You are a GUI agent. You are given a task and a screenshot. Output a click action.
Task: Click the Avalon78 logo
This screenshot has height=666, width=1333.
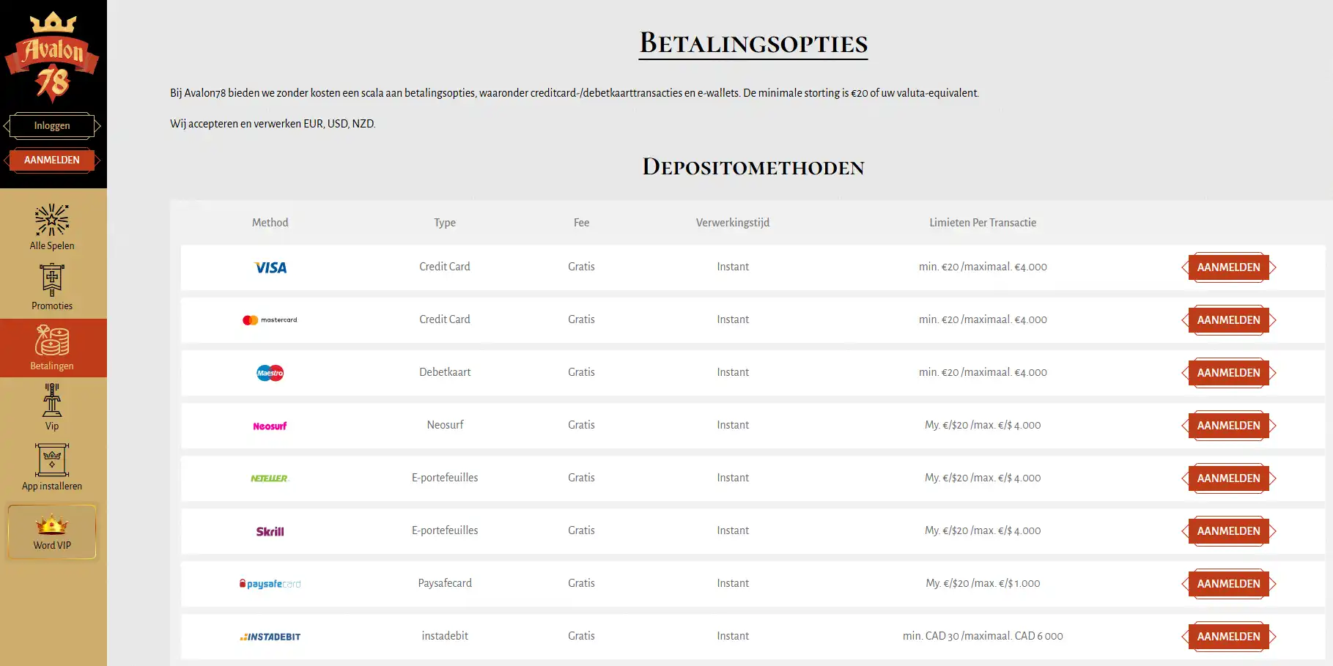coord(52,57)
